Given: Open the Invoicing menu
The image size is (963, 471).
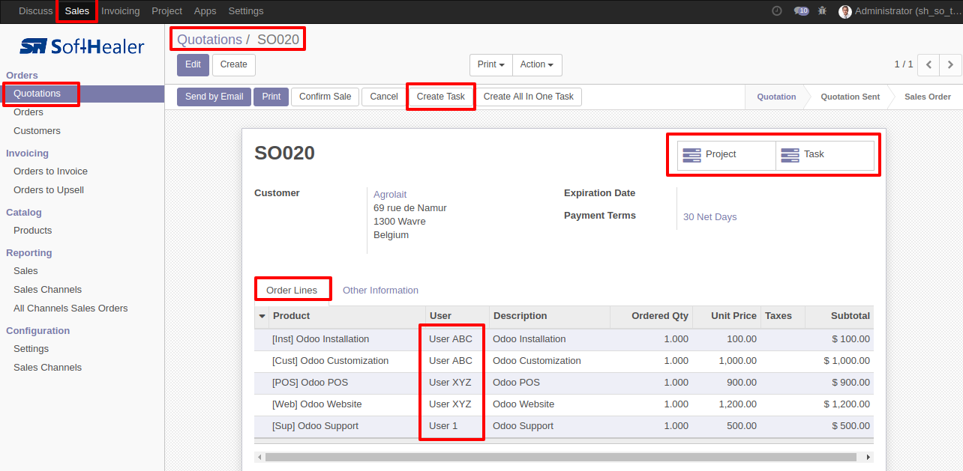Looking at the screenshot, I should [x=121, y=11].
